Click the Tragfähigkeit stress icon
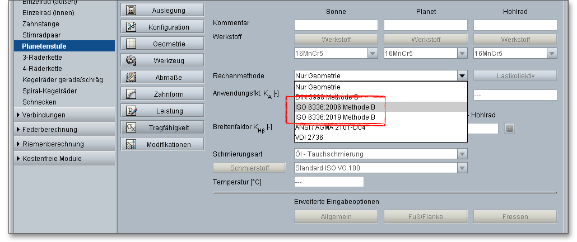This screenshot has height=242, width=577. pos(131,127)
